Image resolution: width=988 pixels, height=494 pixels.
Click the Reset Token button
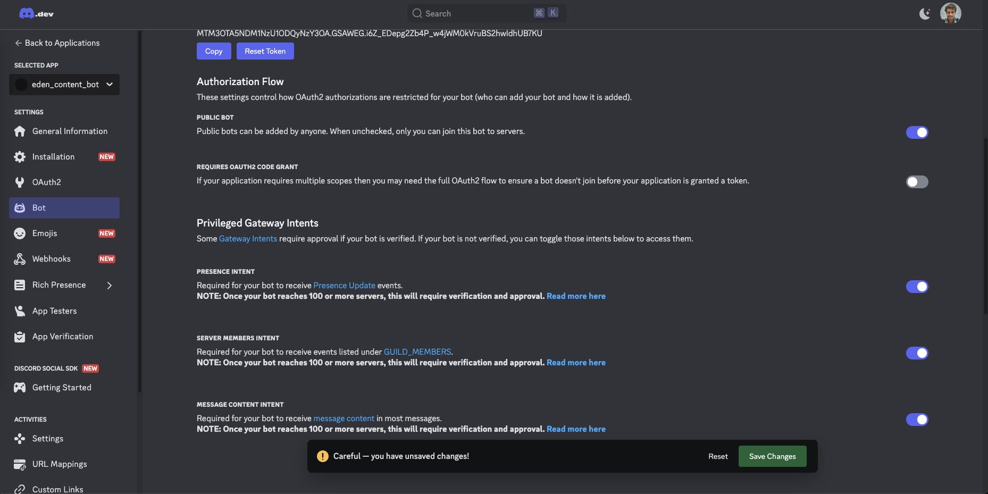[265, 51]
